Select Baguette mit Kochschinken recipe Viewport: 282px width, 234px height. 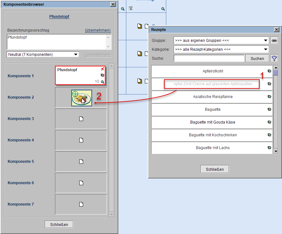coord(212,135)
